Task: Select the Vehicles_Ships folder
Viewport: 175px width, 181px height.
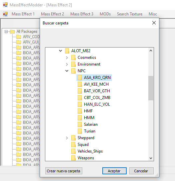Action: tap(90, 151)
